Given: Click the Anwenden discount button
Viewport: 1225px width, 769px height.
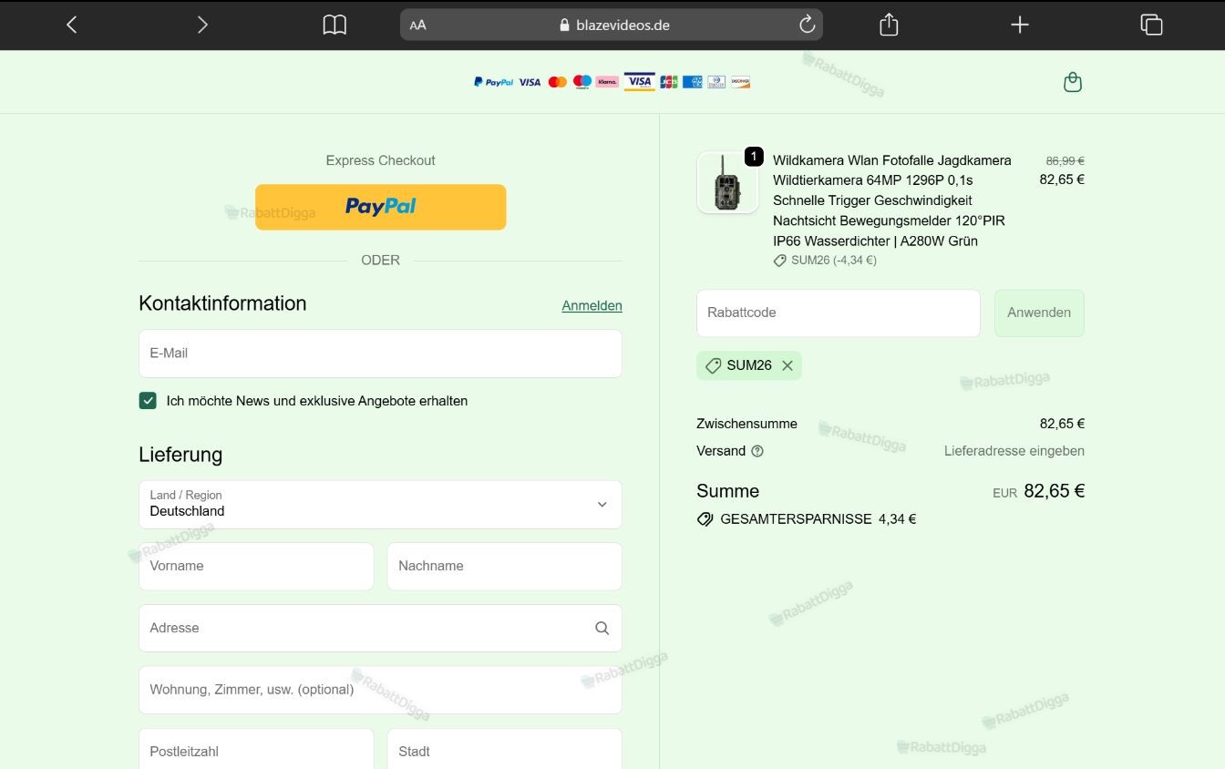Looking at the screenshot, I should (1039, 313).
